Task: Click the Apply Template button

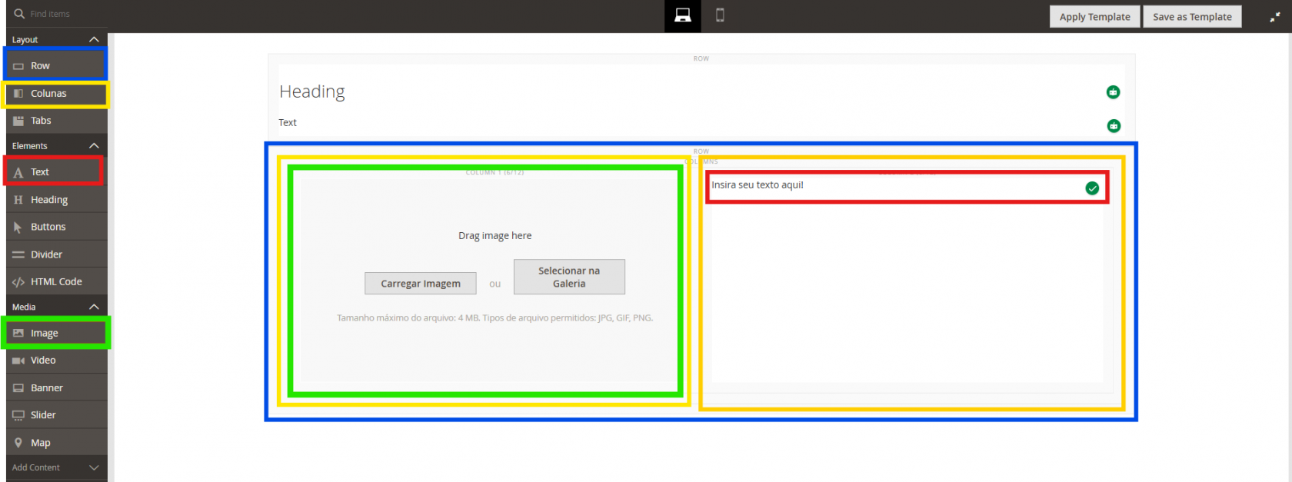Action: pos(1094,17)
